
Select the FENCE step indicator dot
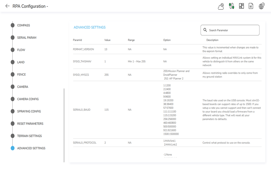pyautogui.click(x=12, y=74)
